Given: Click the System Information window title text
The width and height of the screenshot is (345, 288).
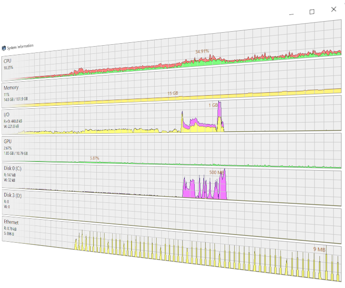Looking at the screenshot, I should [21, 46].
